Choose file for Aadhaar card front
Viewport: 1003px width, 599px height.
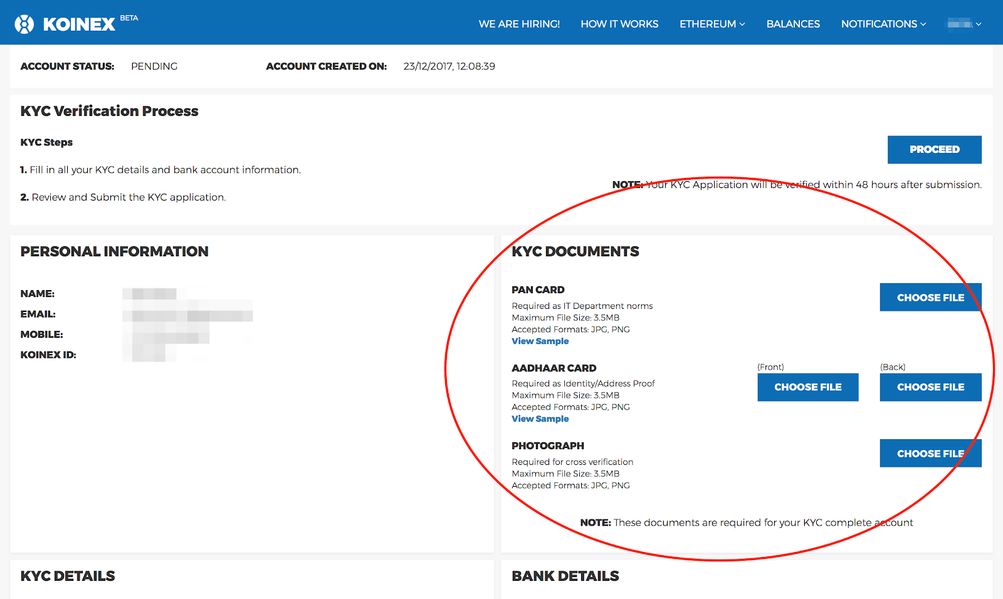tap(808, 387)
